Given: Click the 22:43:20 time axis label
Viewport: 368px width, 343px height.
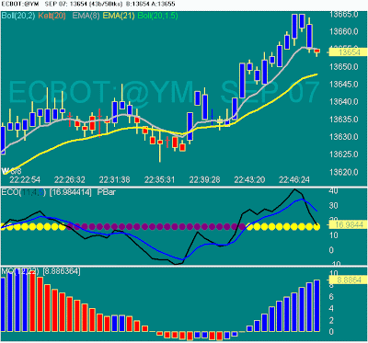Looking at the screenshot, I should click(249, 179).
